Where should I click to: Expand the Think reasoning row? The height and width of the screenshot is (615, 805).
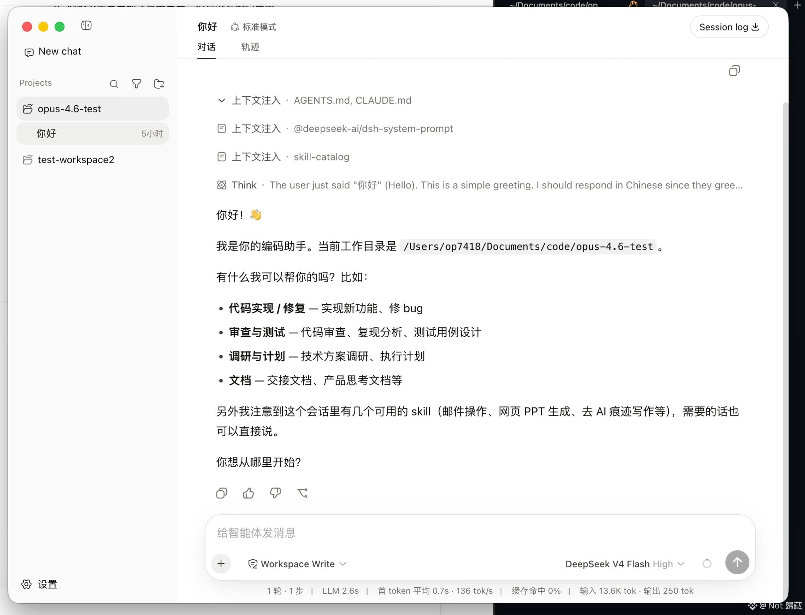[479, 185]
